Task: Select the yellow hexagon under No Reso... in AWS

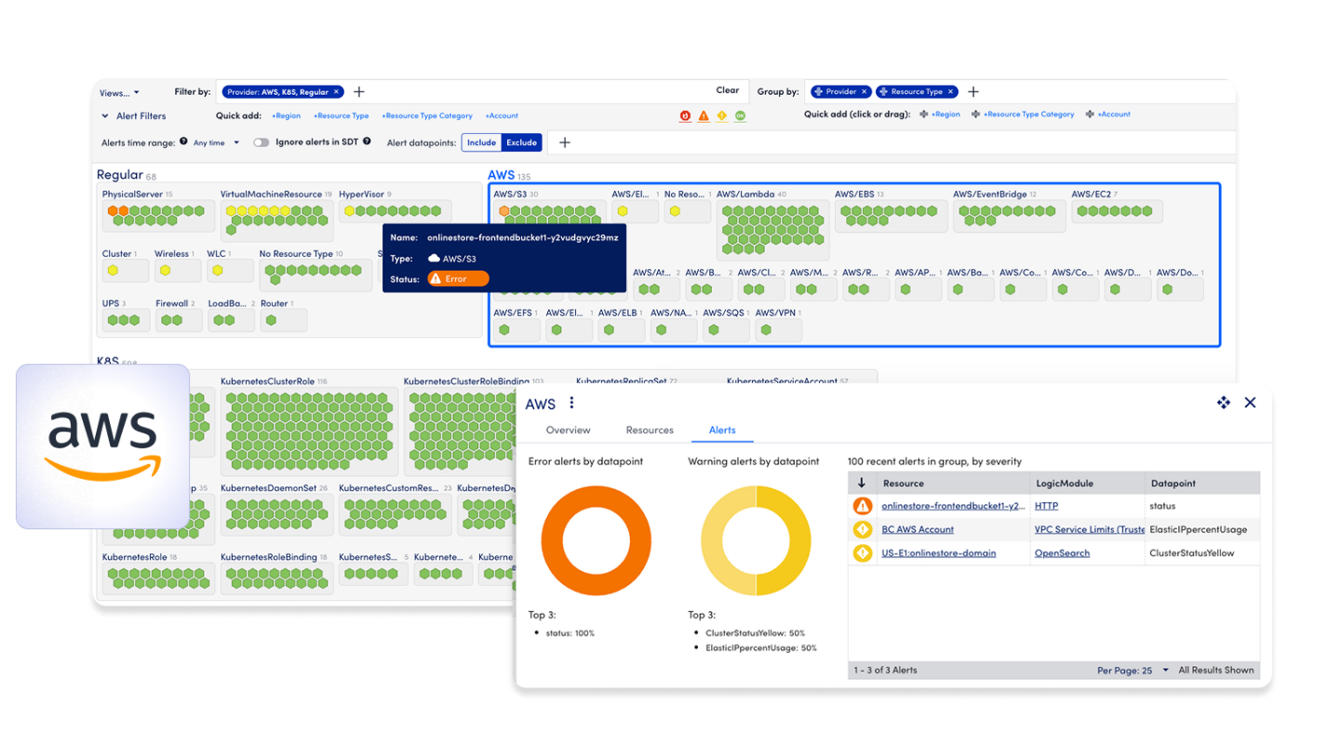Action: click(676, 212)
